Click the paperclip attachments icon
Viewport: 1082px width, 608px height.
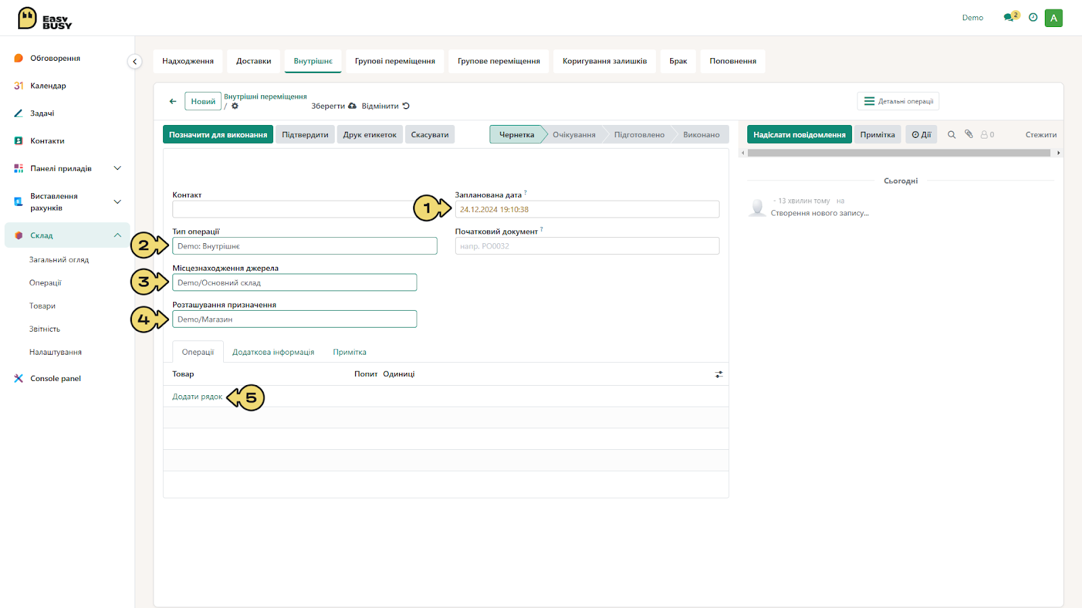968,134
